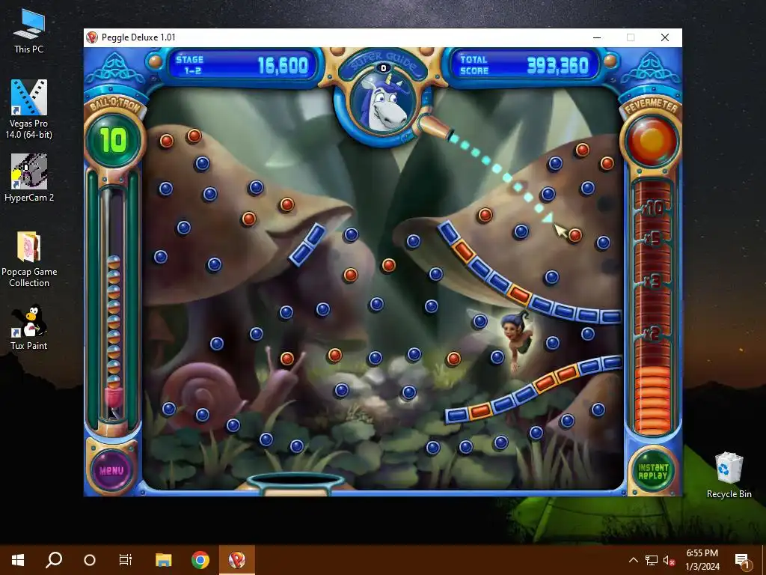Close the Peggle Deluxe window
Image resolution: width=766 pixels, height=575 pixels.
[x=665, y=37]
